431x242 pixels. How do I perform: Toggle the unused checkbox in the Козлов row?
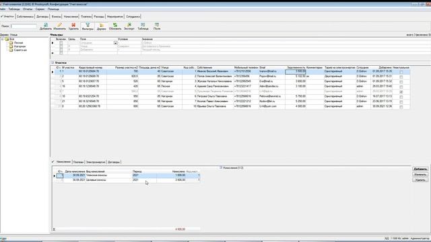click(401, 102)
